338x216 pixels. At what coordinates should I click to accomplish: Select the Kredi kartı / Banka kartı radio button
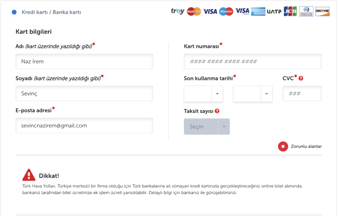click(14, 12)
